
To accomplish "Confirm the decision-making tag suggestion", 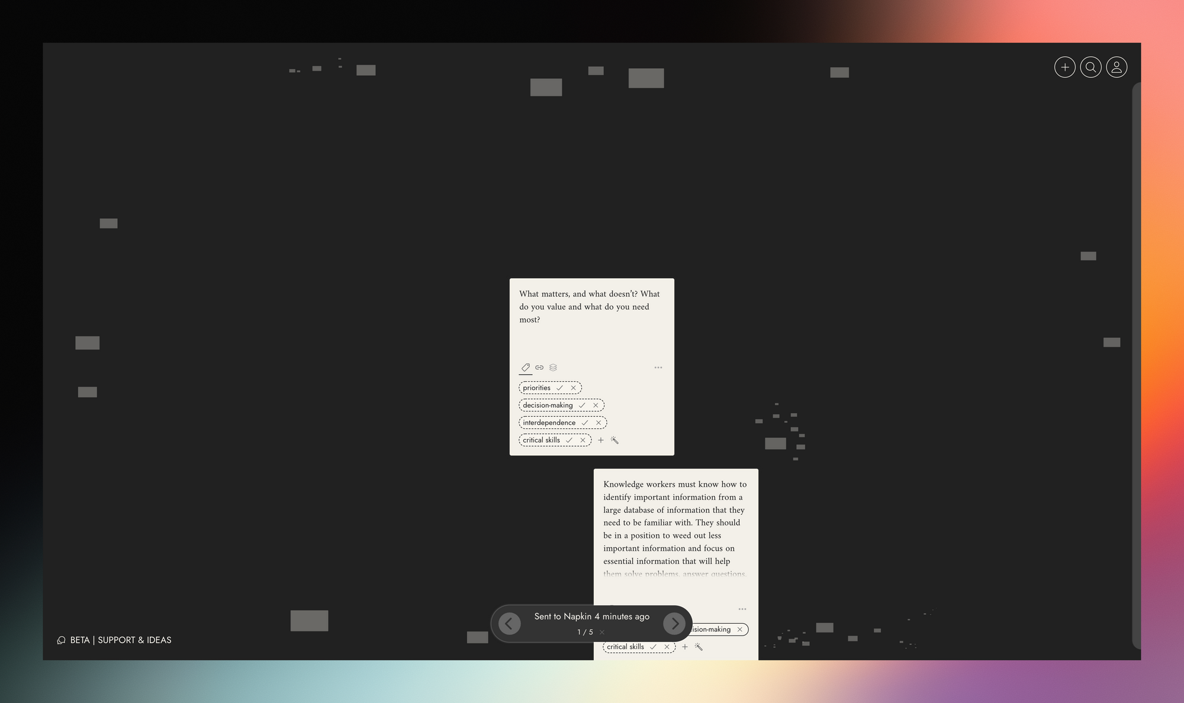I will pos(582,405).
